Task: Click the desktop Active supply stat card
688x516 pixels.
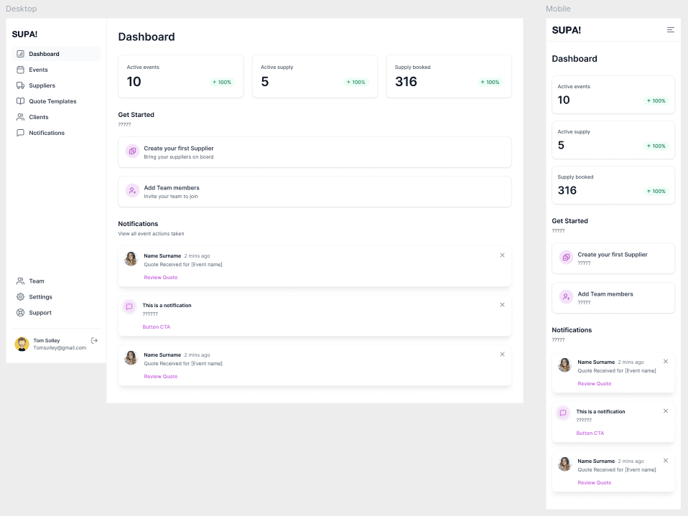Action: [x=315, y=76]
